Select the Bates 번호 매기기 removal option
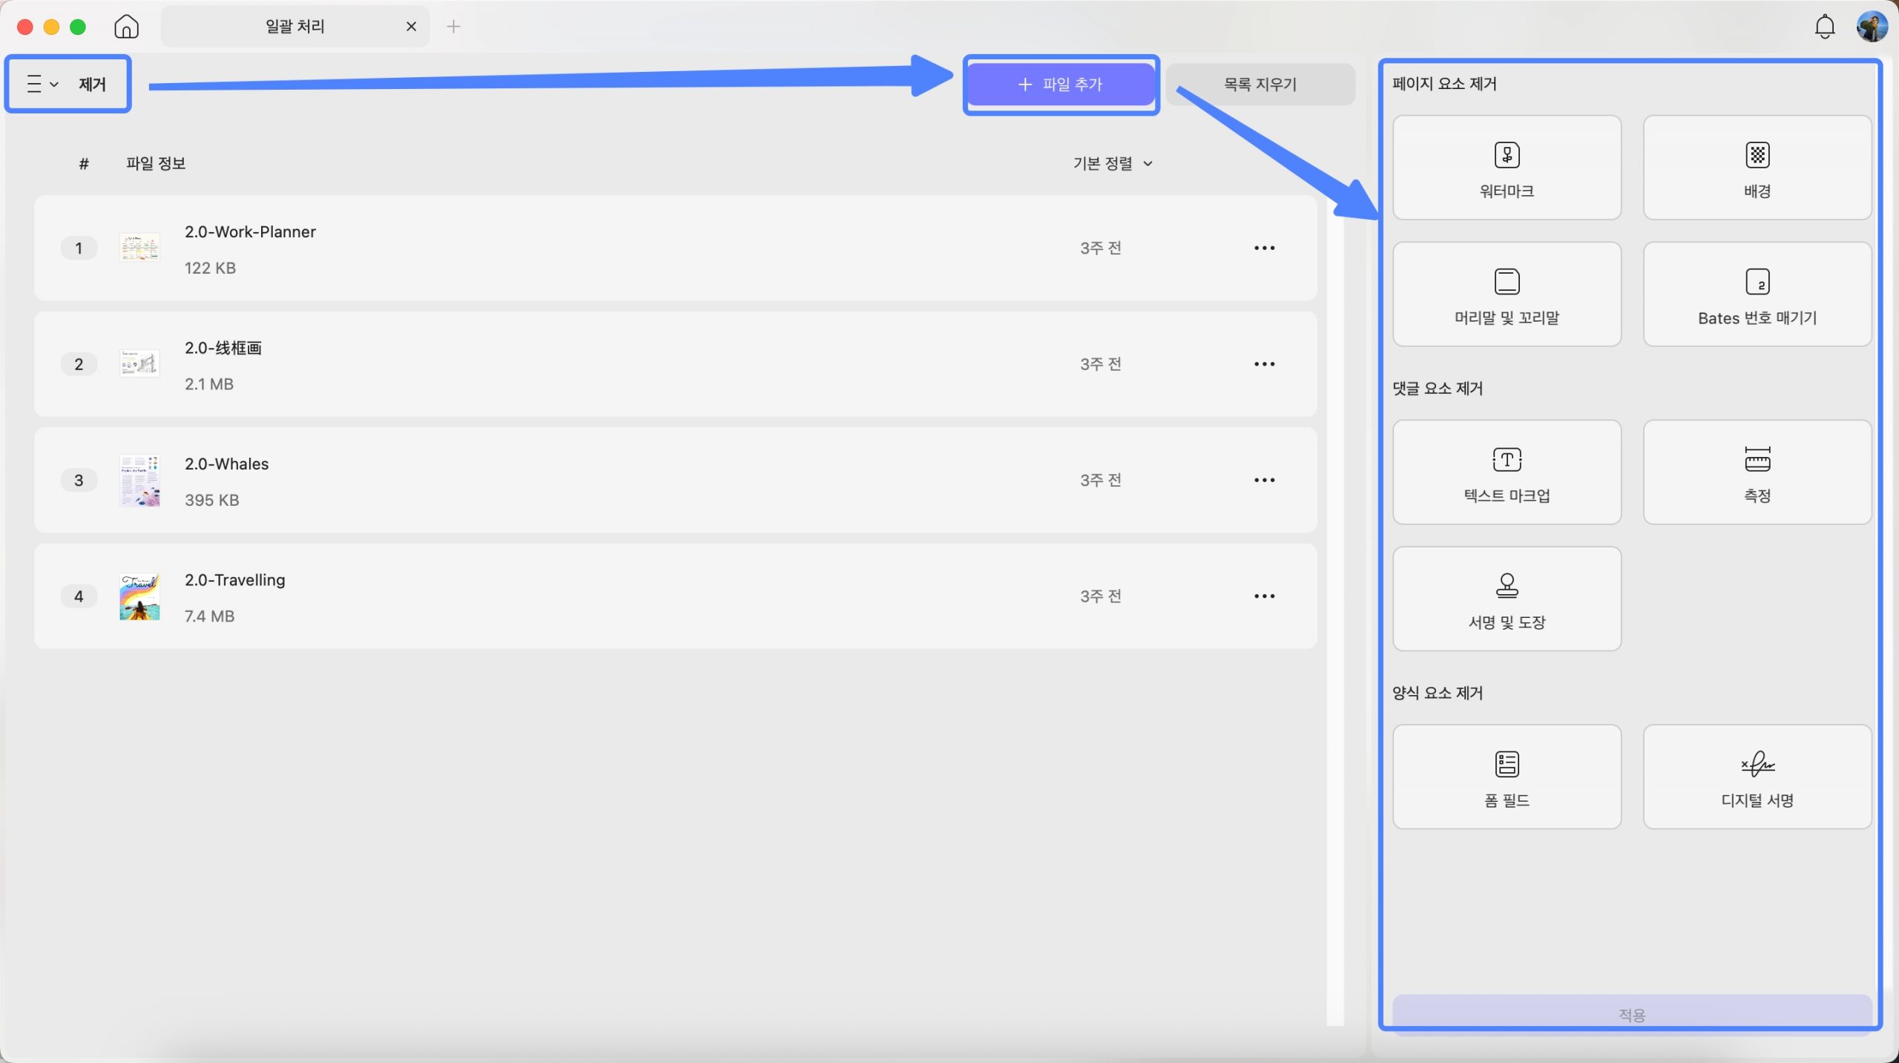 click(1757, 294)
